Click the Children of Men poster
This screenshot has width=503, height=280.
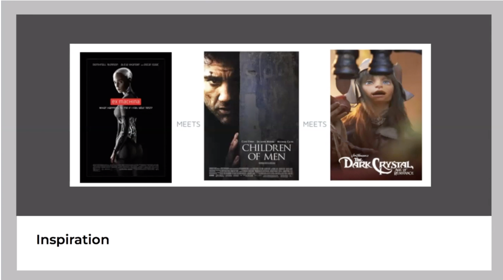pyautogui.click(x=251, y=116)
